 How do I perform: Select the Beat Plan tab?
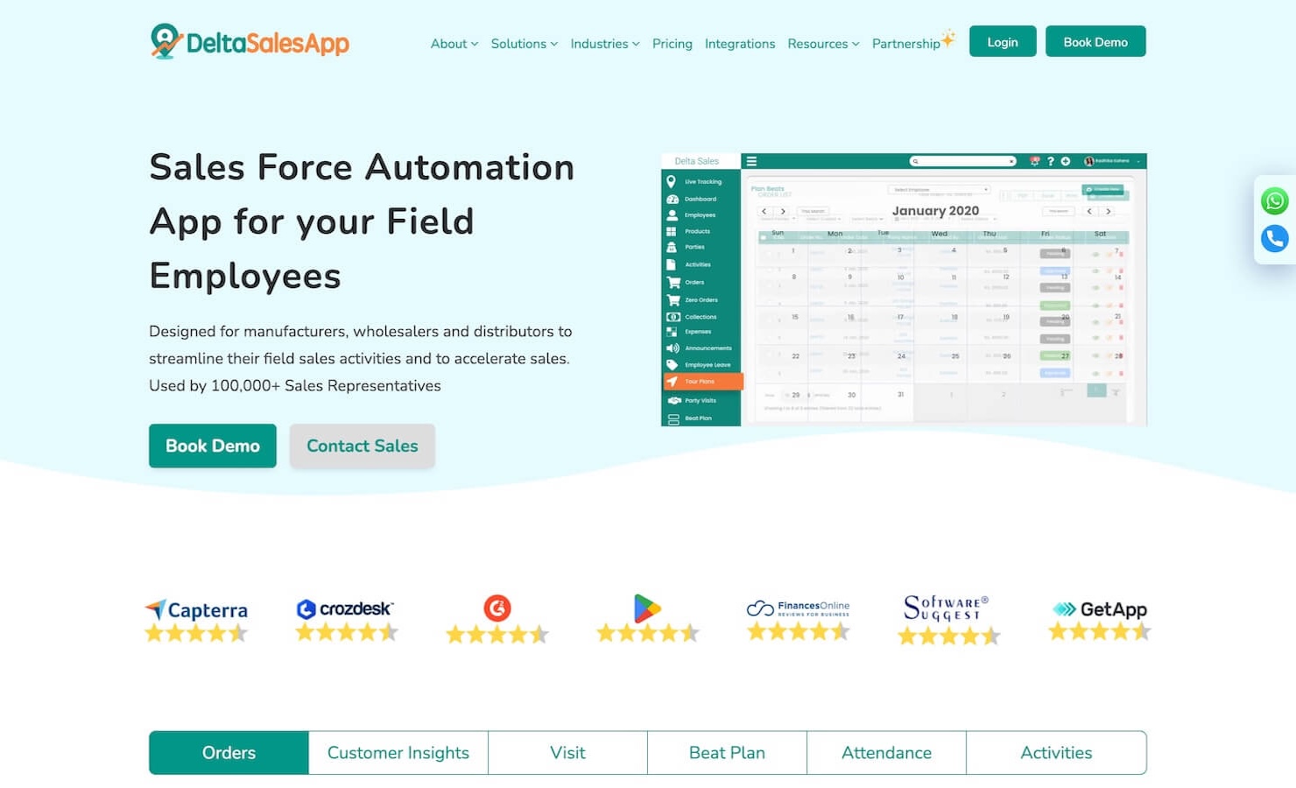727,753
